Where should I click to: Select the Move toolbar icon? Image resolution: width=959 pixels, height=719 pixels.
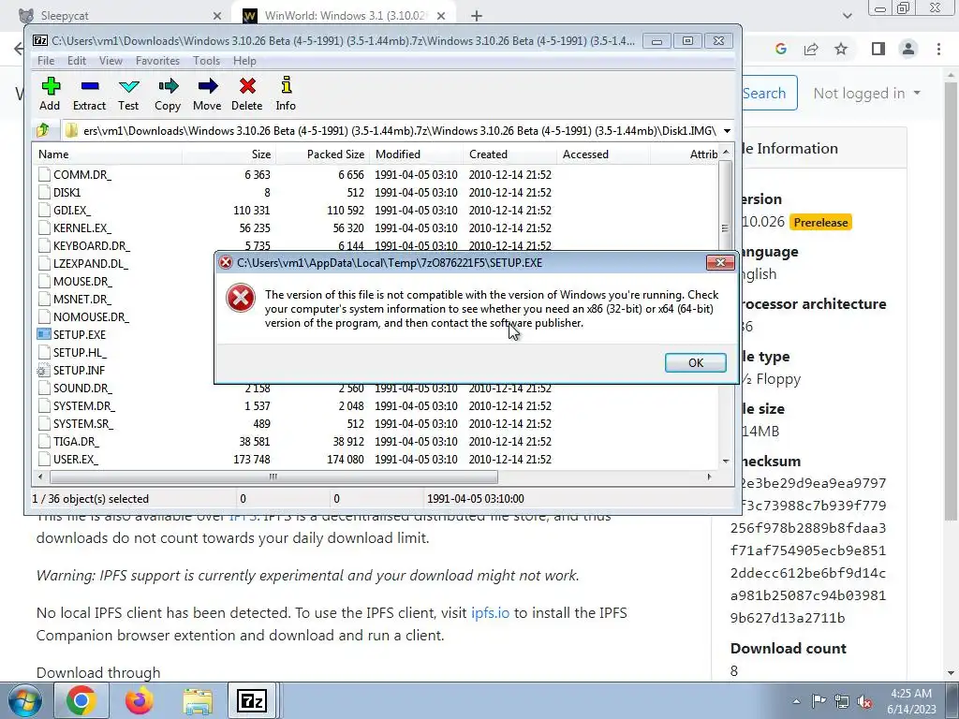tap(207, 94)
